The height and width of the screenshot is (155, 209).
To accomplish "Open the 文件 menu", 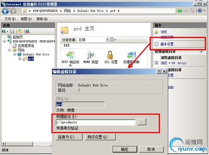I will click(x=10, y=19).
